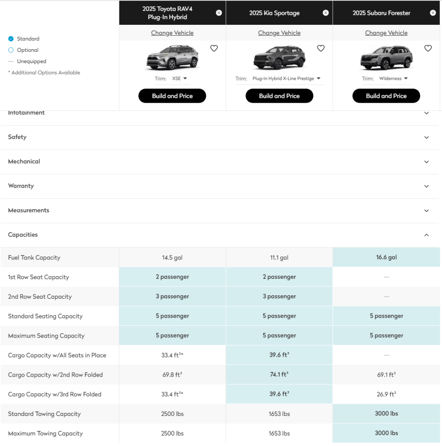The width and height of the screenshot is (442, 446).
Task: Open the Forester Wilderness trim dropdown
Action: 393,79
